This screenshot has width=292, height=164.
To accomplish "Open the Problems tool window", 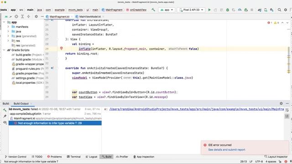I will [54, 157].
